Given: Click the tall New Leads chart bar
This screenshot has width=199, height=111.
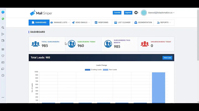Looking at the screenshot, I should pos(159,88).
